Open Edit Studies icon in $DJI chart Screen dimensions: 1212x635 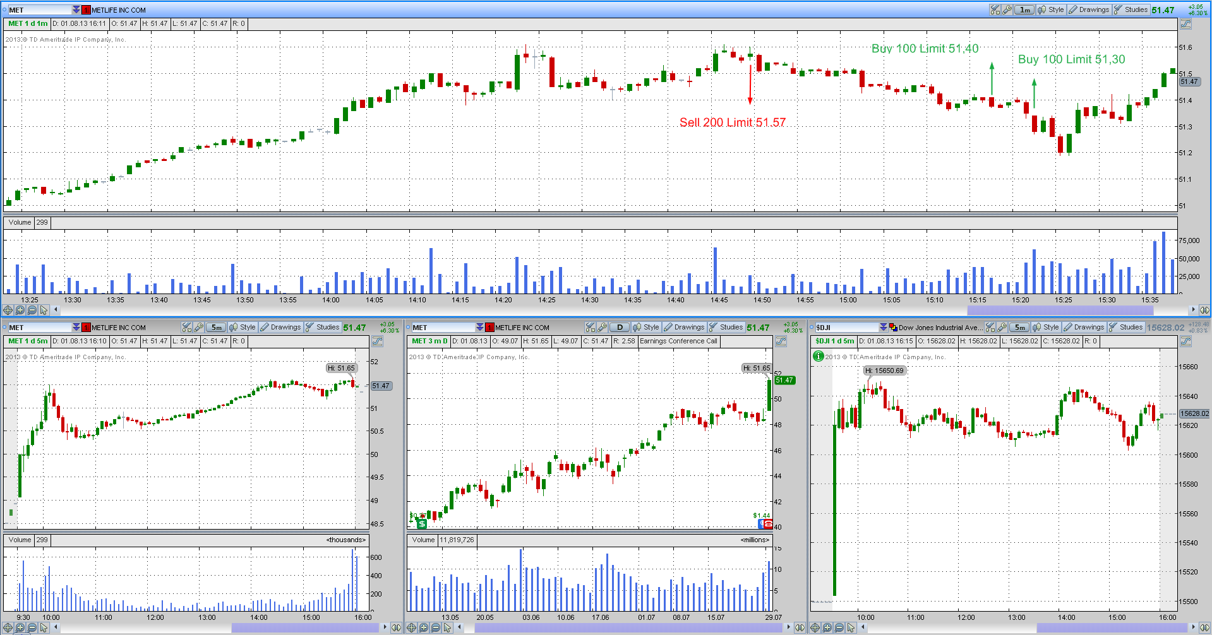(990, 327)
